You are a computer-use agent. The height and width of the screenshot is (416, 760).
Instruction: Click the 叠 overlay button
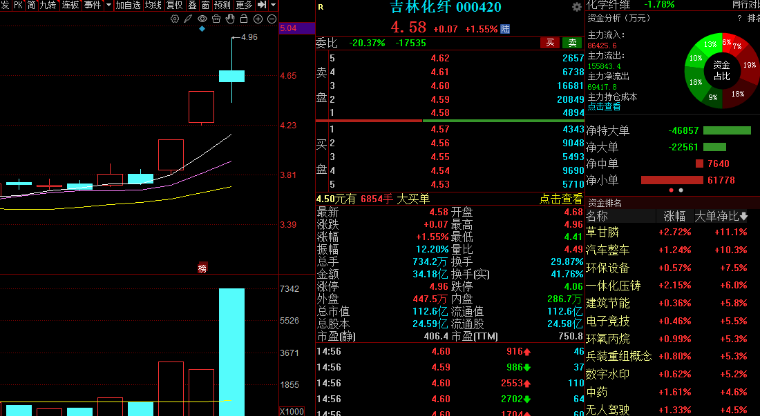tap(193, 5)
